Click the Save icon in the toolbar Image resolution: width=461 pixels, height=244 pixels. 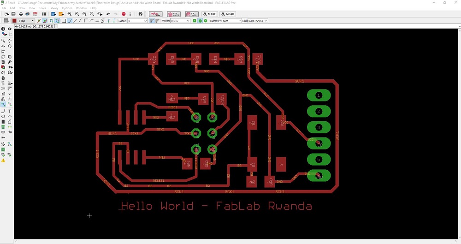[13, 14]
